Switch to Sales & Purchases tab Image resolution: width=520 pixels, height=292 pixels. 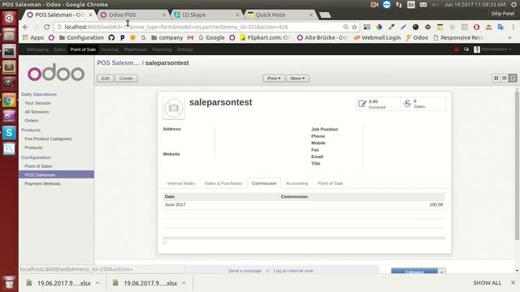point(223,183)
